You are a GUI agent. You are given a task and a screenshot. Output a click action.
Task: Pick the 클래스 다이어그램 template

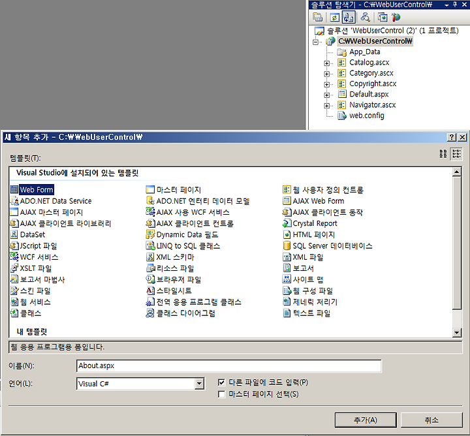(x=180, y=313)
